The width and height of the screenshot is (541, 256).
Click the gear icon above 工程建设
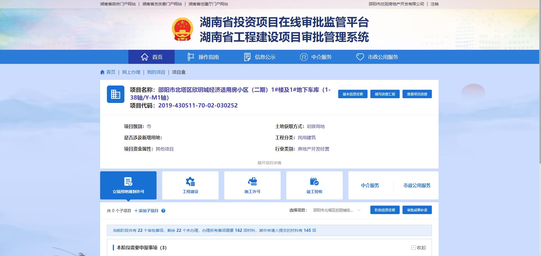click(x=190, y=181)
